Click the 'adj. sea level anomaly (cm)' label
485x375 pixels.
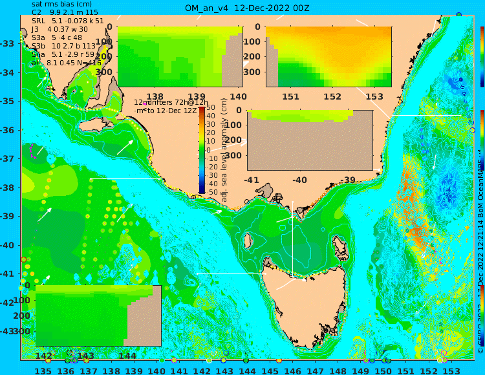(x=224, y=149)
